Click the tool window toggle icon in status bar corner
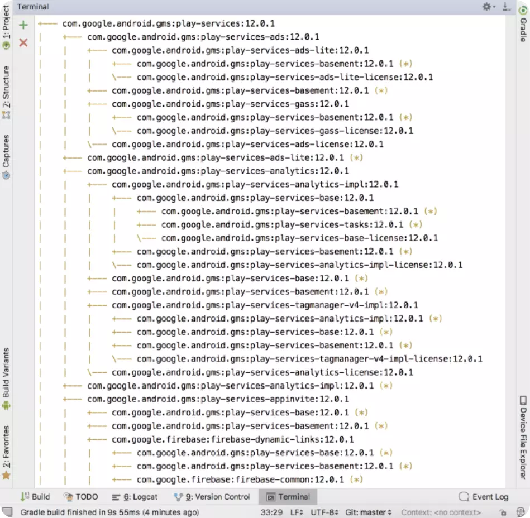The height and width of the screenshot is (518, 530). pos(7,512)
